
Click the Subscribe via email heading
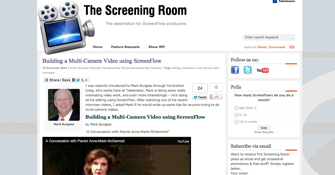pos(251,146)
